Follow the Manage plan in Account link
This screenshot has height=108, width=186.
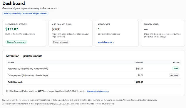tap(98, 91)
